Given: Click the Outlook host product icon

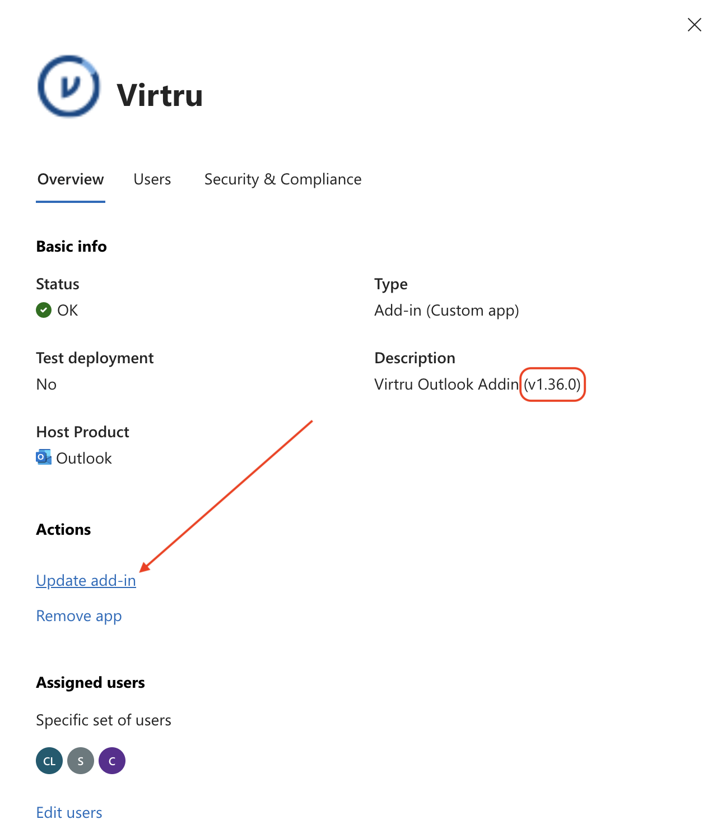Looking at the screenshot, I should pyautogui.click(x=44, y=457).
